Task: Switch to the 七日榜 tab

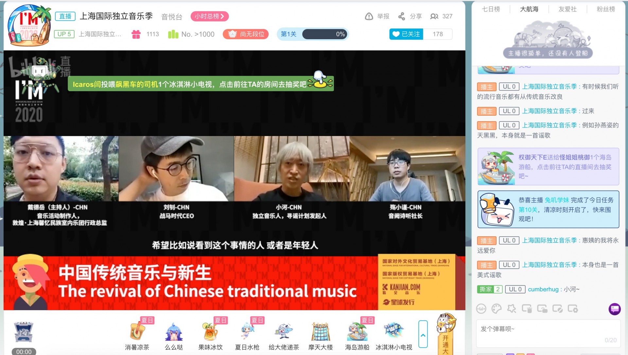Action: (x=491, y=9)
